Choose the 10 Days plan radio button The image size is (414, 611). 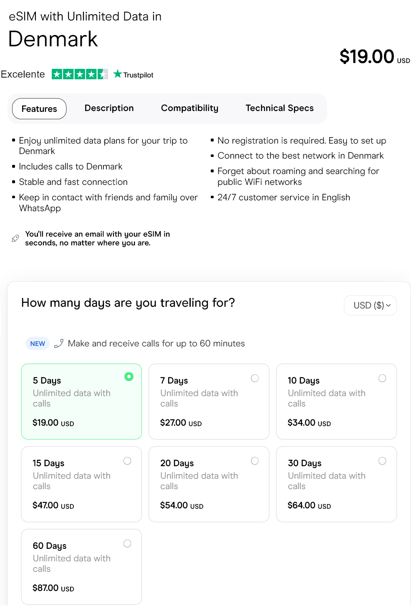click(382, 378)
